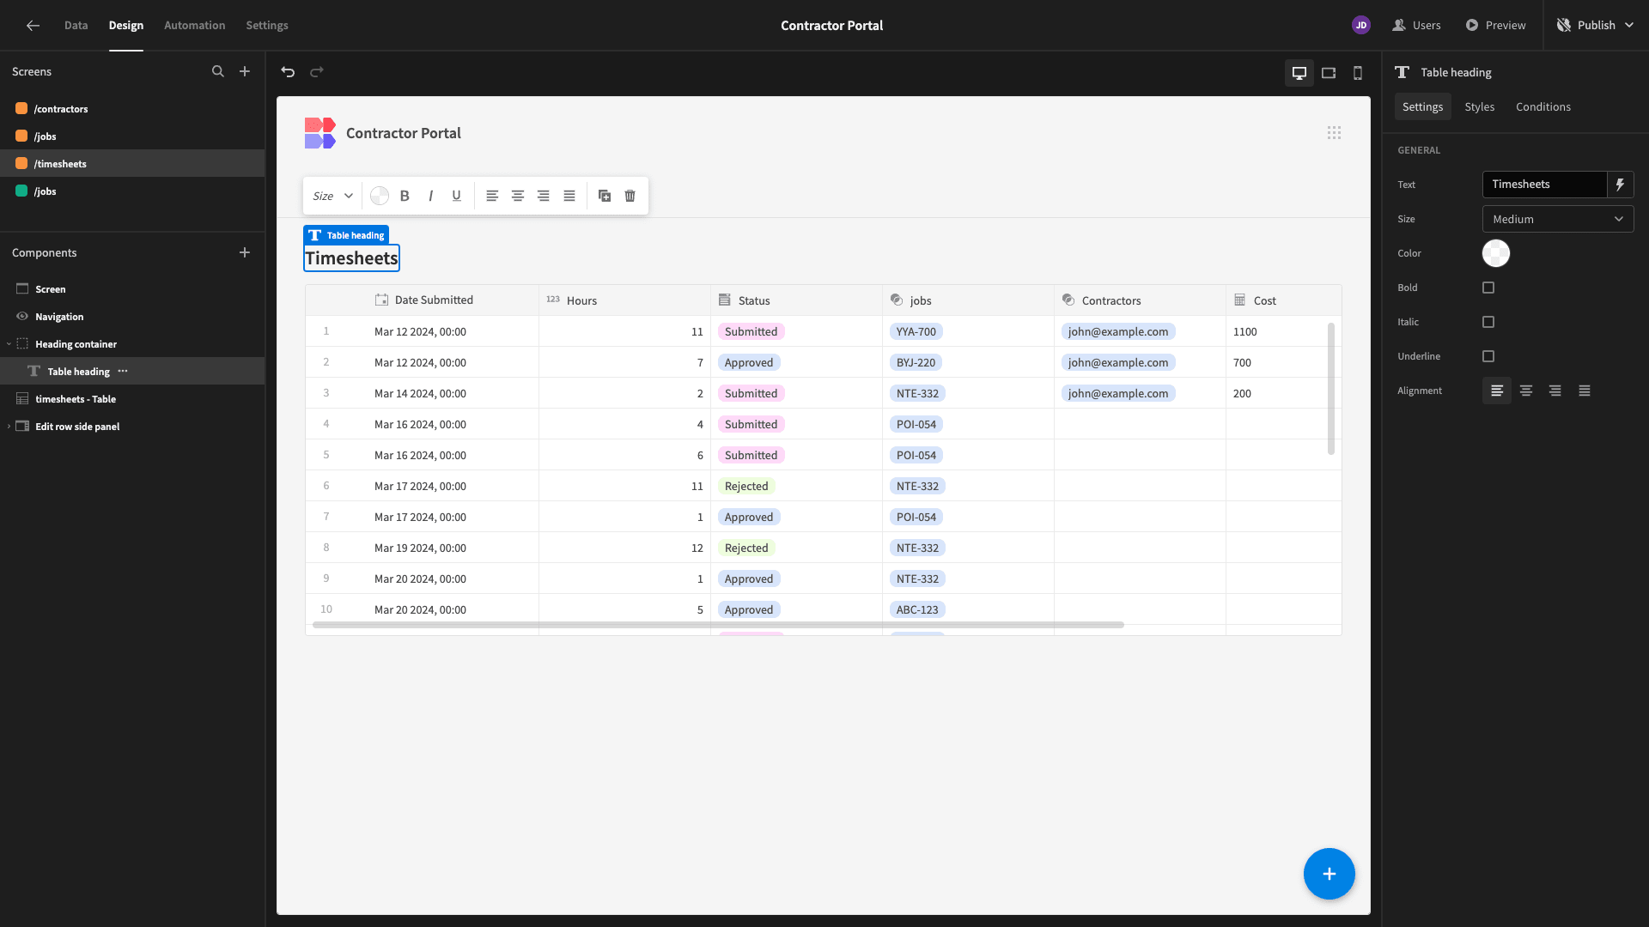Viewport: 1649px width, 927px height.
Task: Expand the Size dropdown in settings
Action: click(x=1557, y=220)
